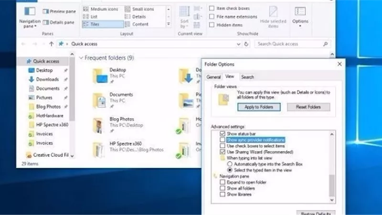Refresh the Quick access location
Image resolution: width=382 pixels, height=215 pixels.
[x=246, y=44]
